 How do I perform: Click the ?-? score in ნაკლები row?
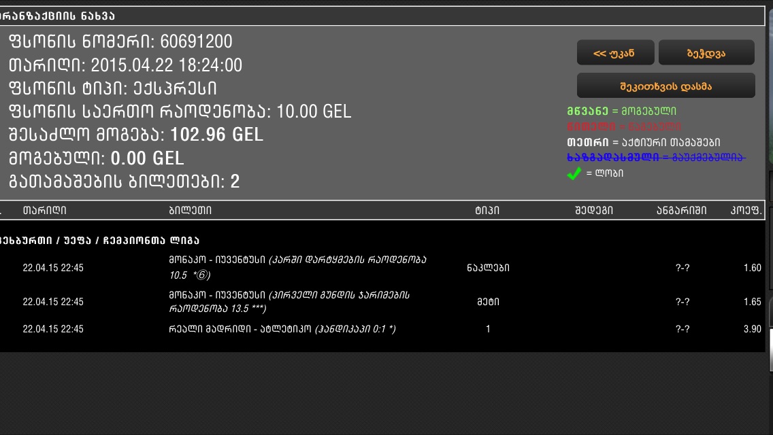(x=682, y=268)
